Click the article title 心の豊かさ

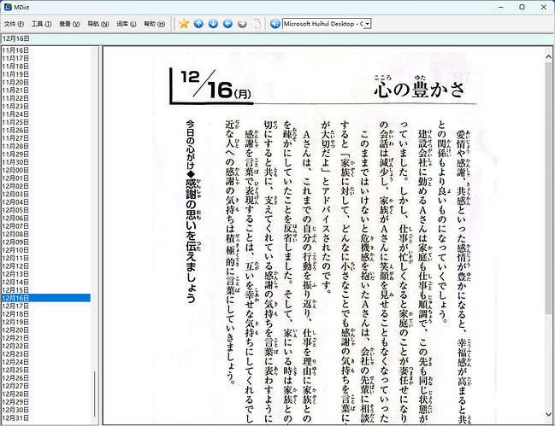[419, 88]
